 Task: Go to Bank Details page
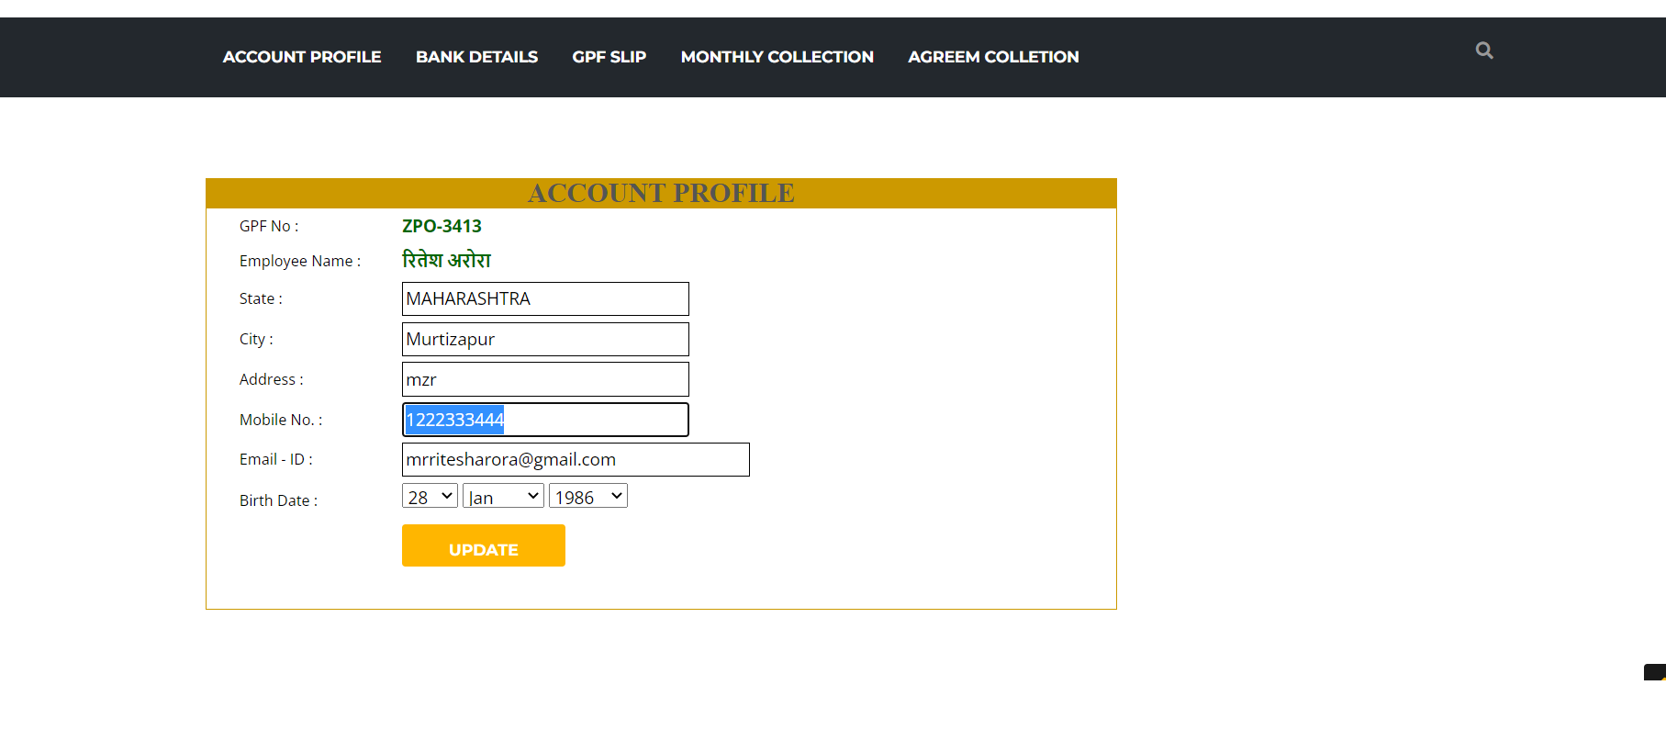pos(476,57)
